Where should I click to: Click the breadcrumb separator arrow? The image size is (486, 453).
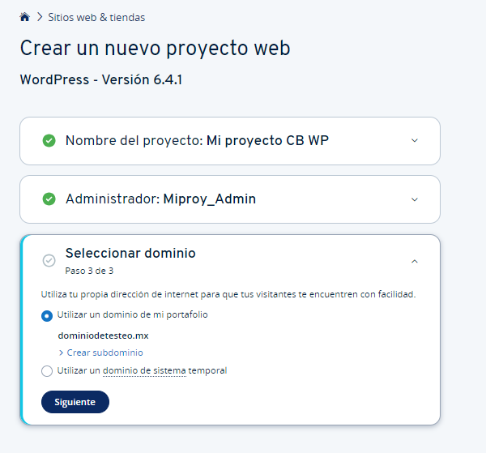[x=40, y=17]
